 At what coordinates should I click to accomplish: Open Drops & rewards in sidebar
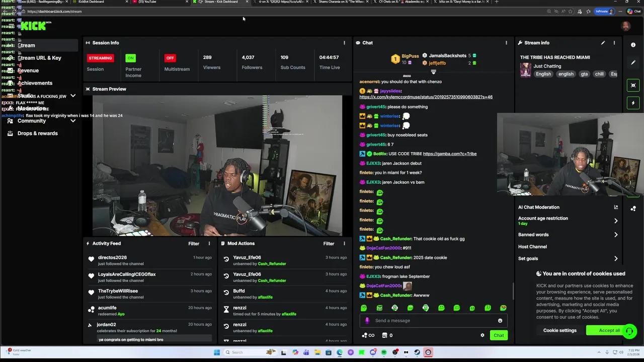pos(38,133)
